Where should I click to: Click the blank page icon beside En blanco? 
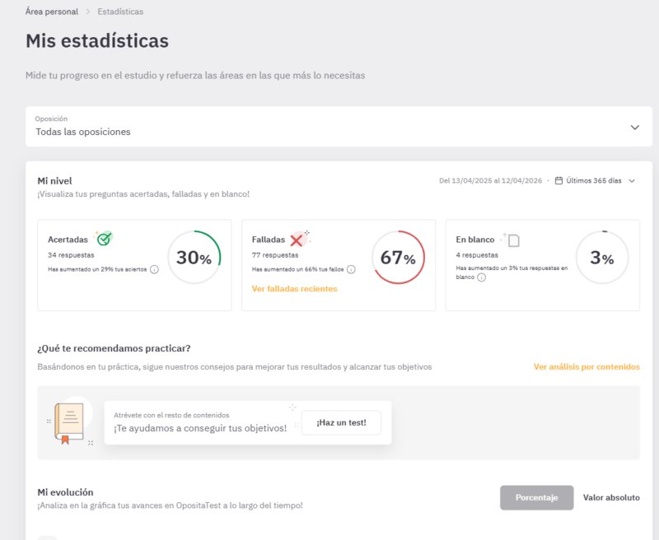coord(513,240)
